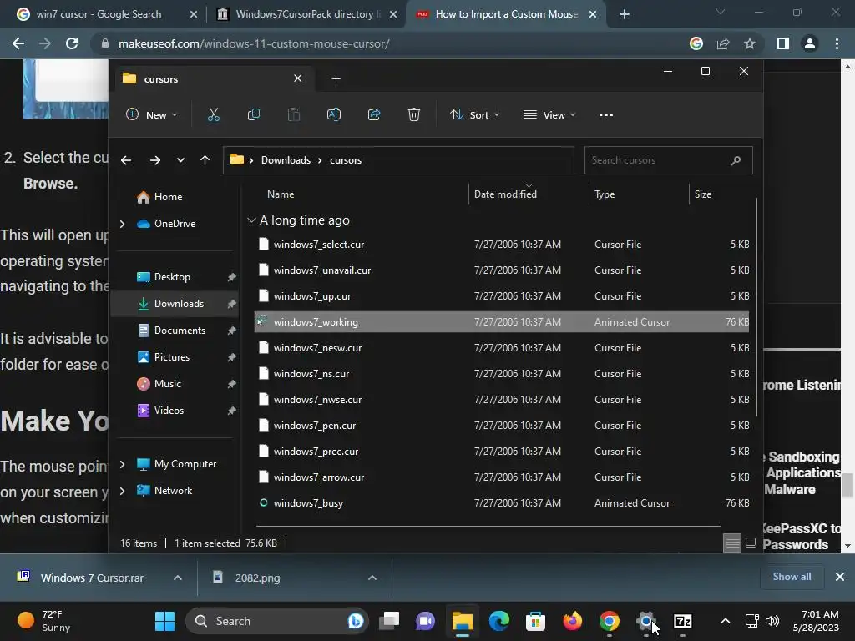Screen dimensions: 855x641
Task: Select the 'How to Import a Custom Mouse' tab
Action: tap(504, 14)
